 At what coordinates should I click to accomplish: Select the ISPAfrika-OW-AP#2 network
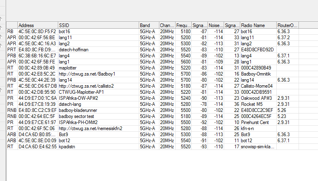(x=80, y=98)
